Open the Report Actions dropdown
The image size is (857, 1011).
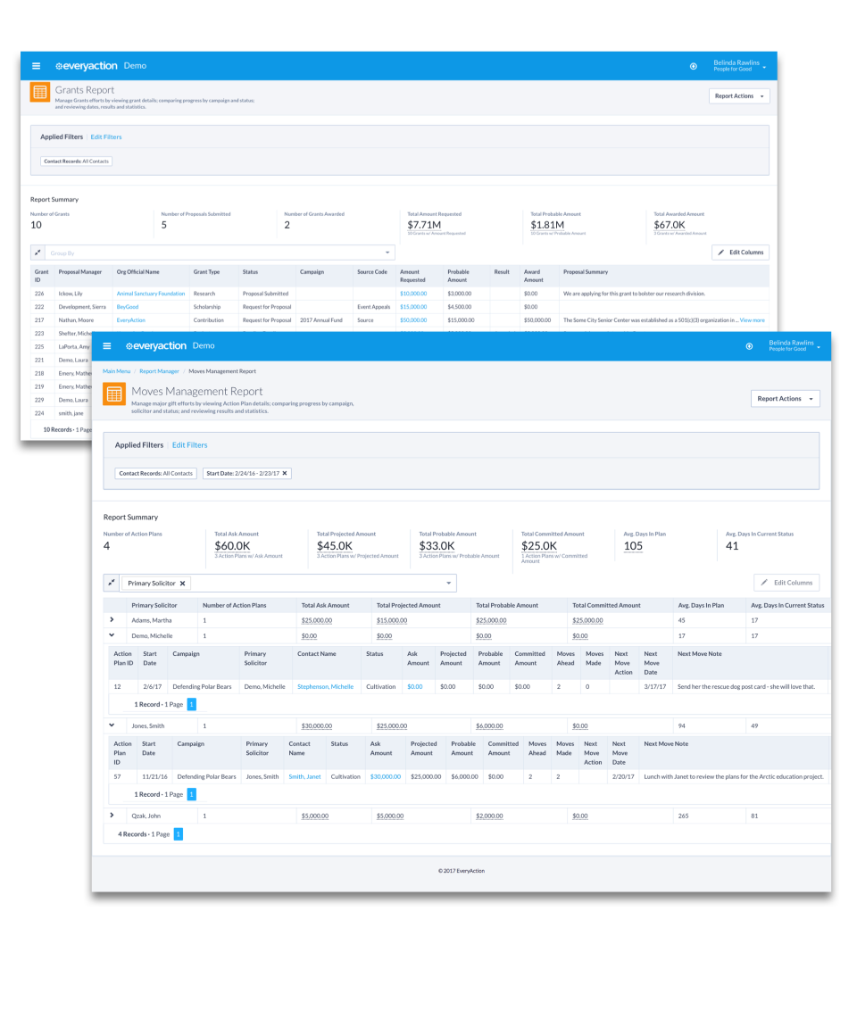(785, 398)
